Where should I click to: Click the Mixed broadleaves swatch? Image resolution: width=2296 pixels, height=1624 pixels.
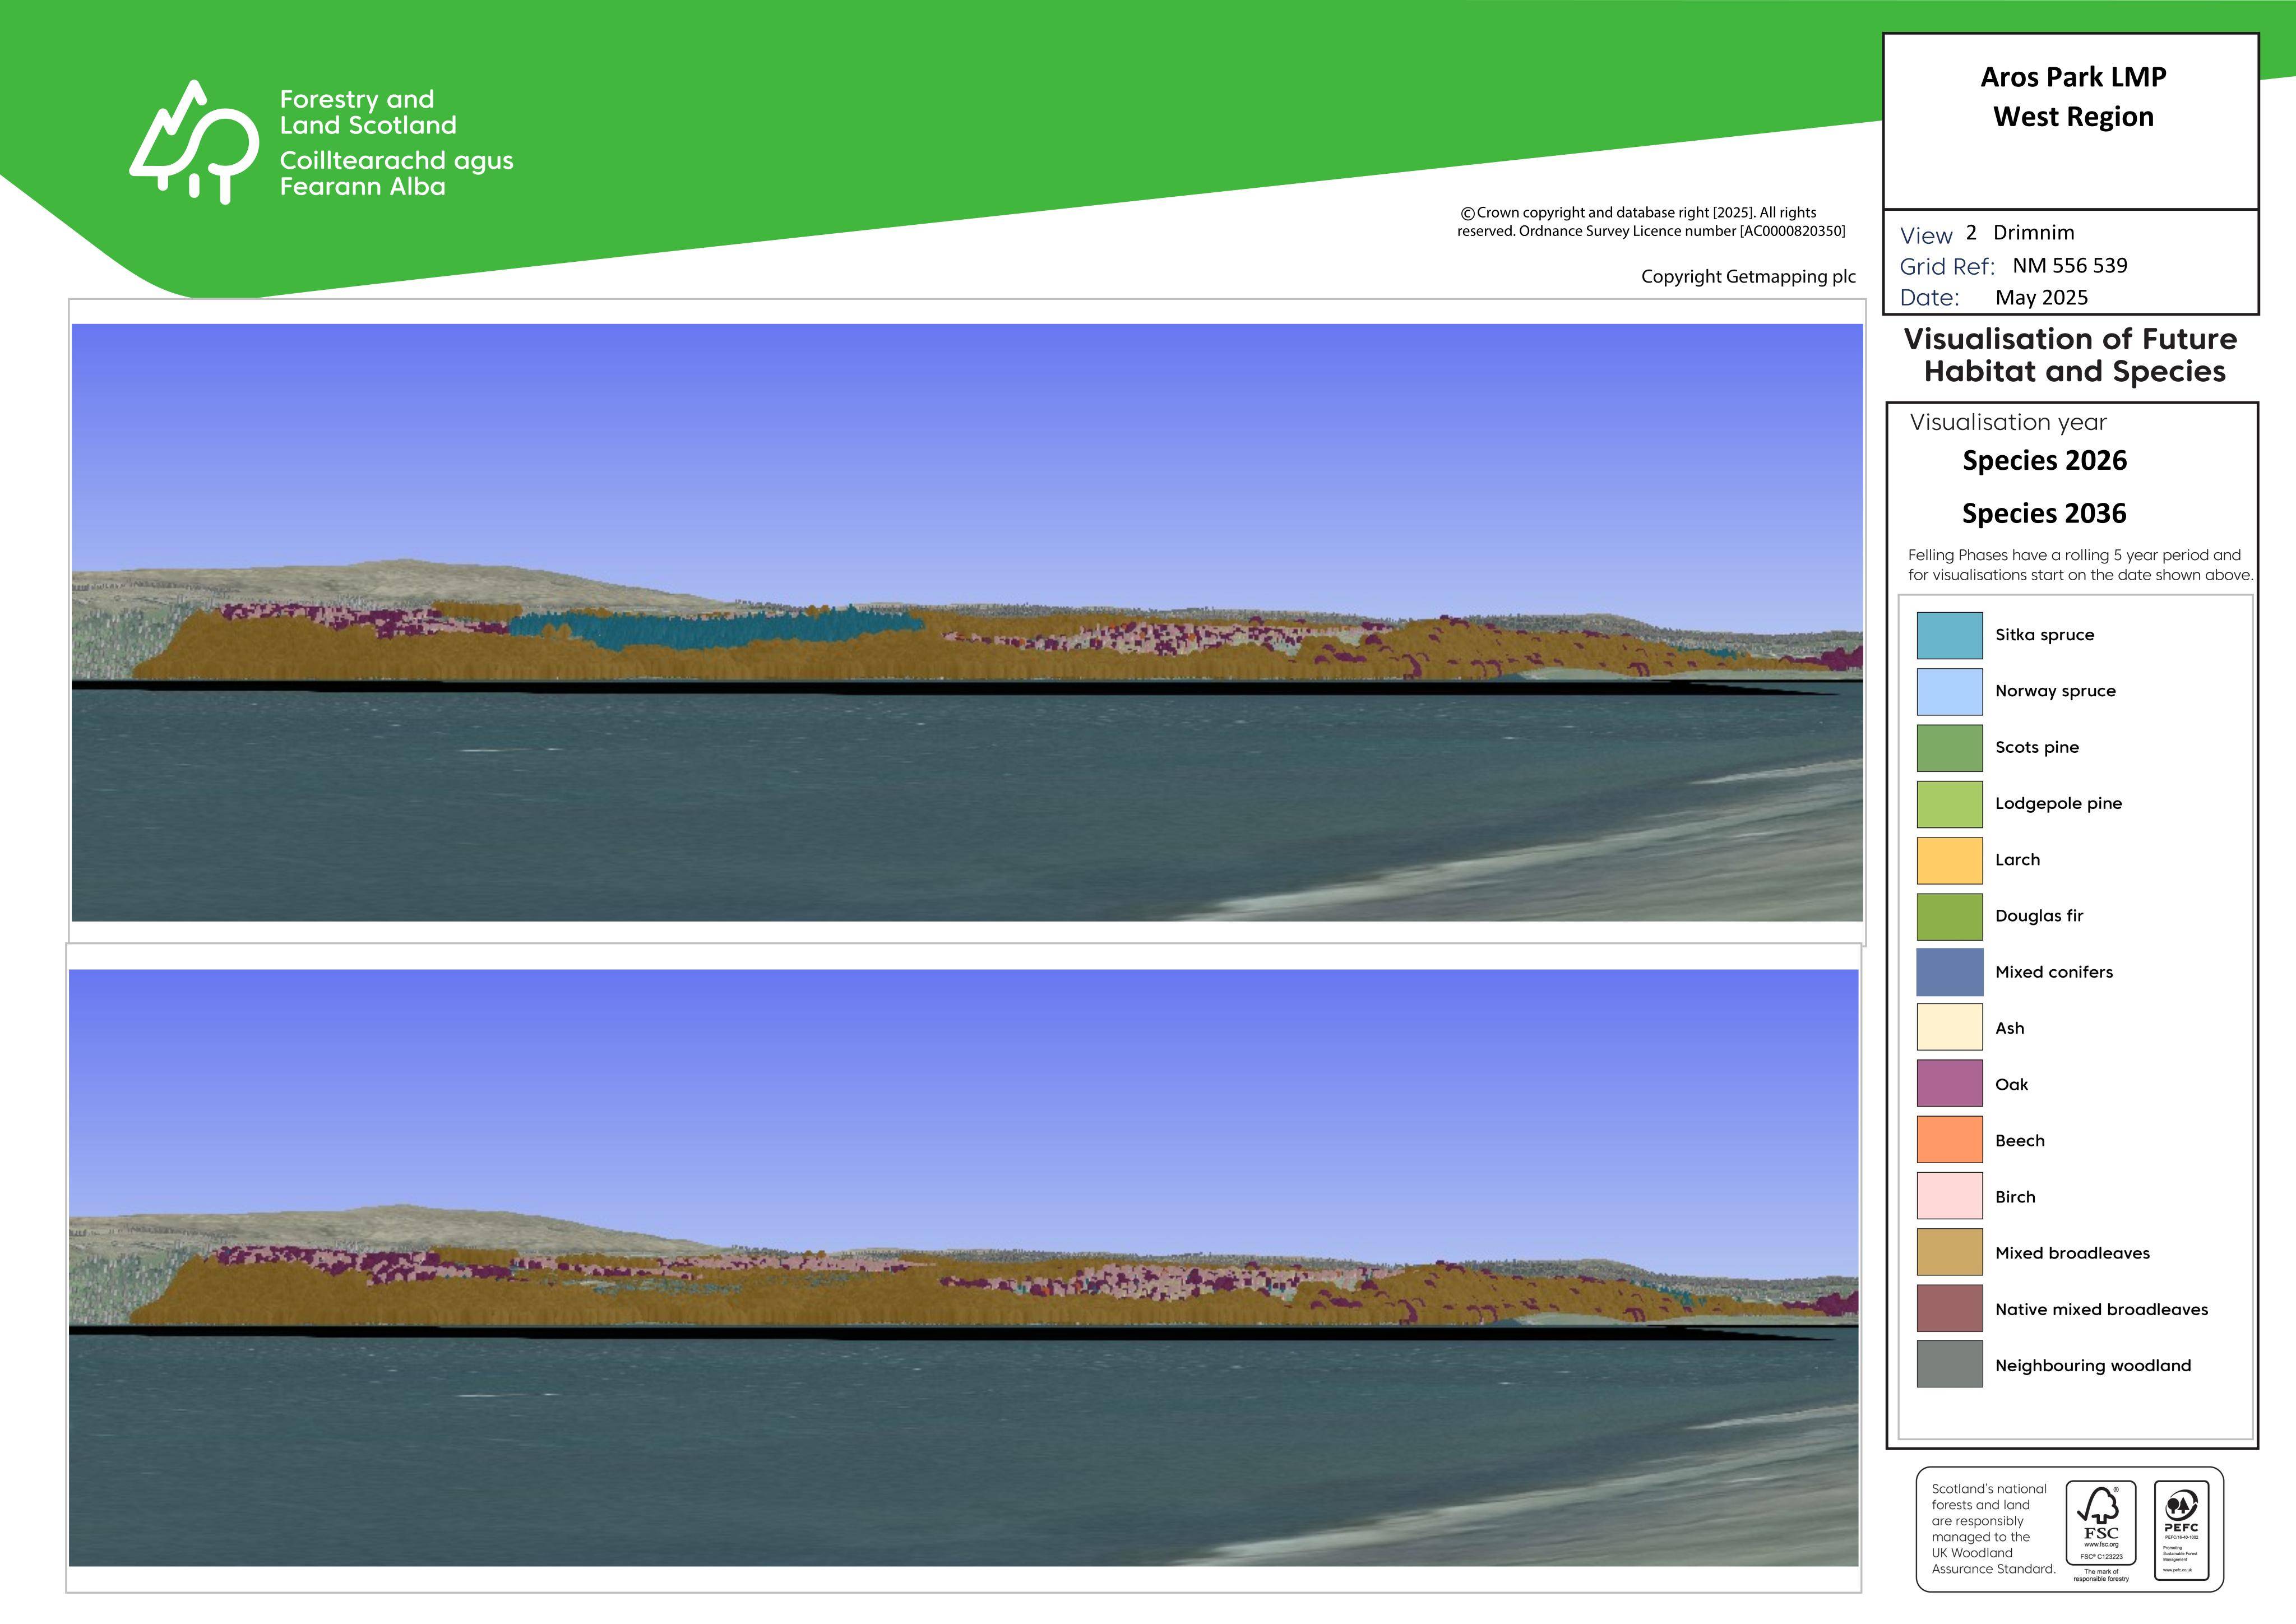click(1949, 1253)
